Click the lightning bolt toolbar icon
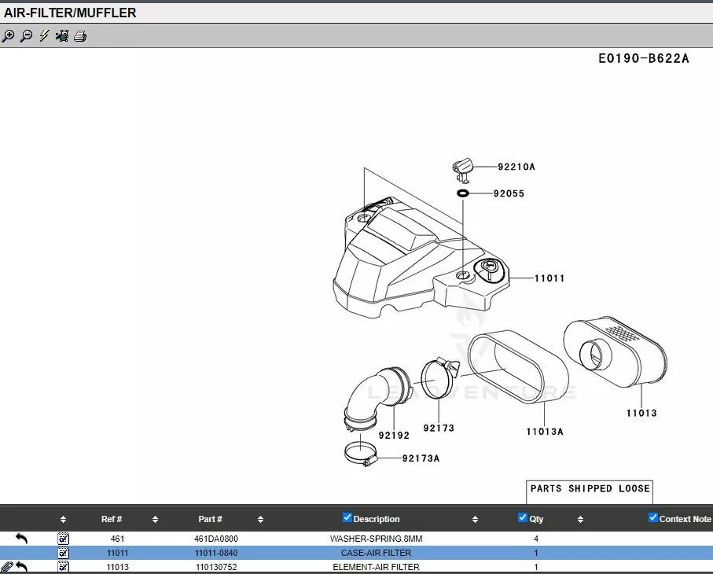 44,36
